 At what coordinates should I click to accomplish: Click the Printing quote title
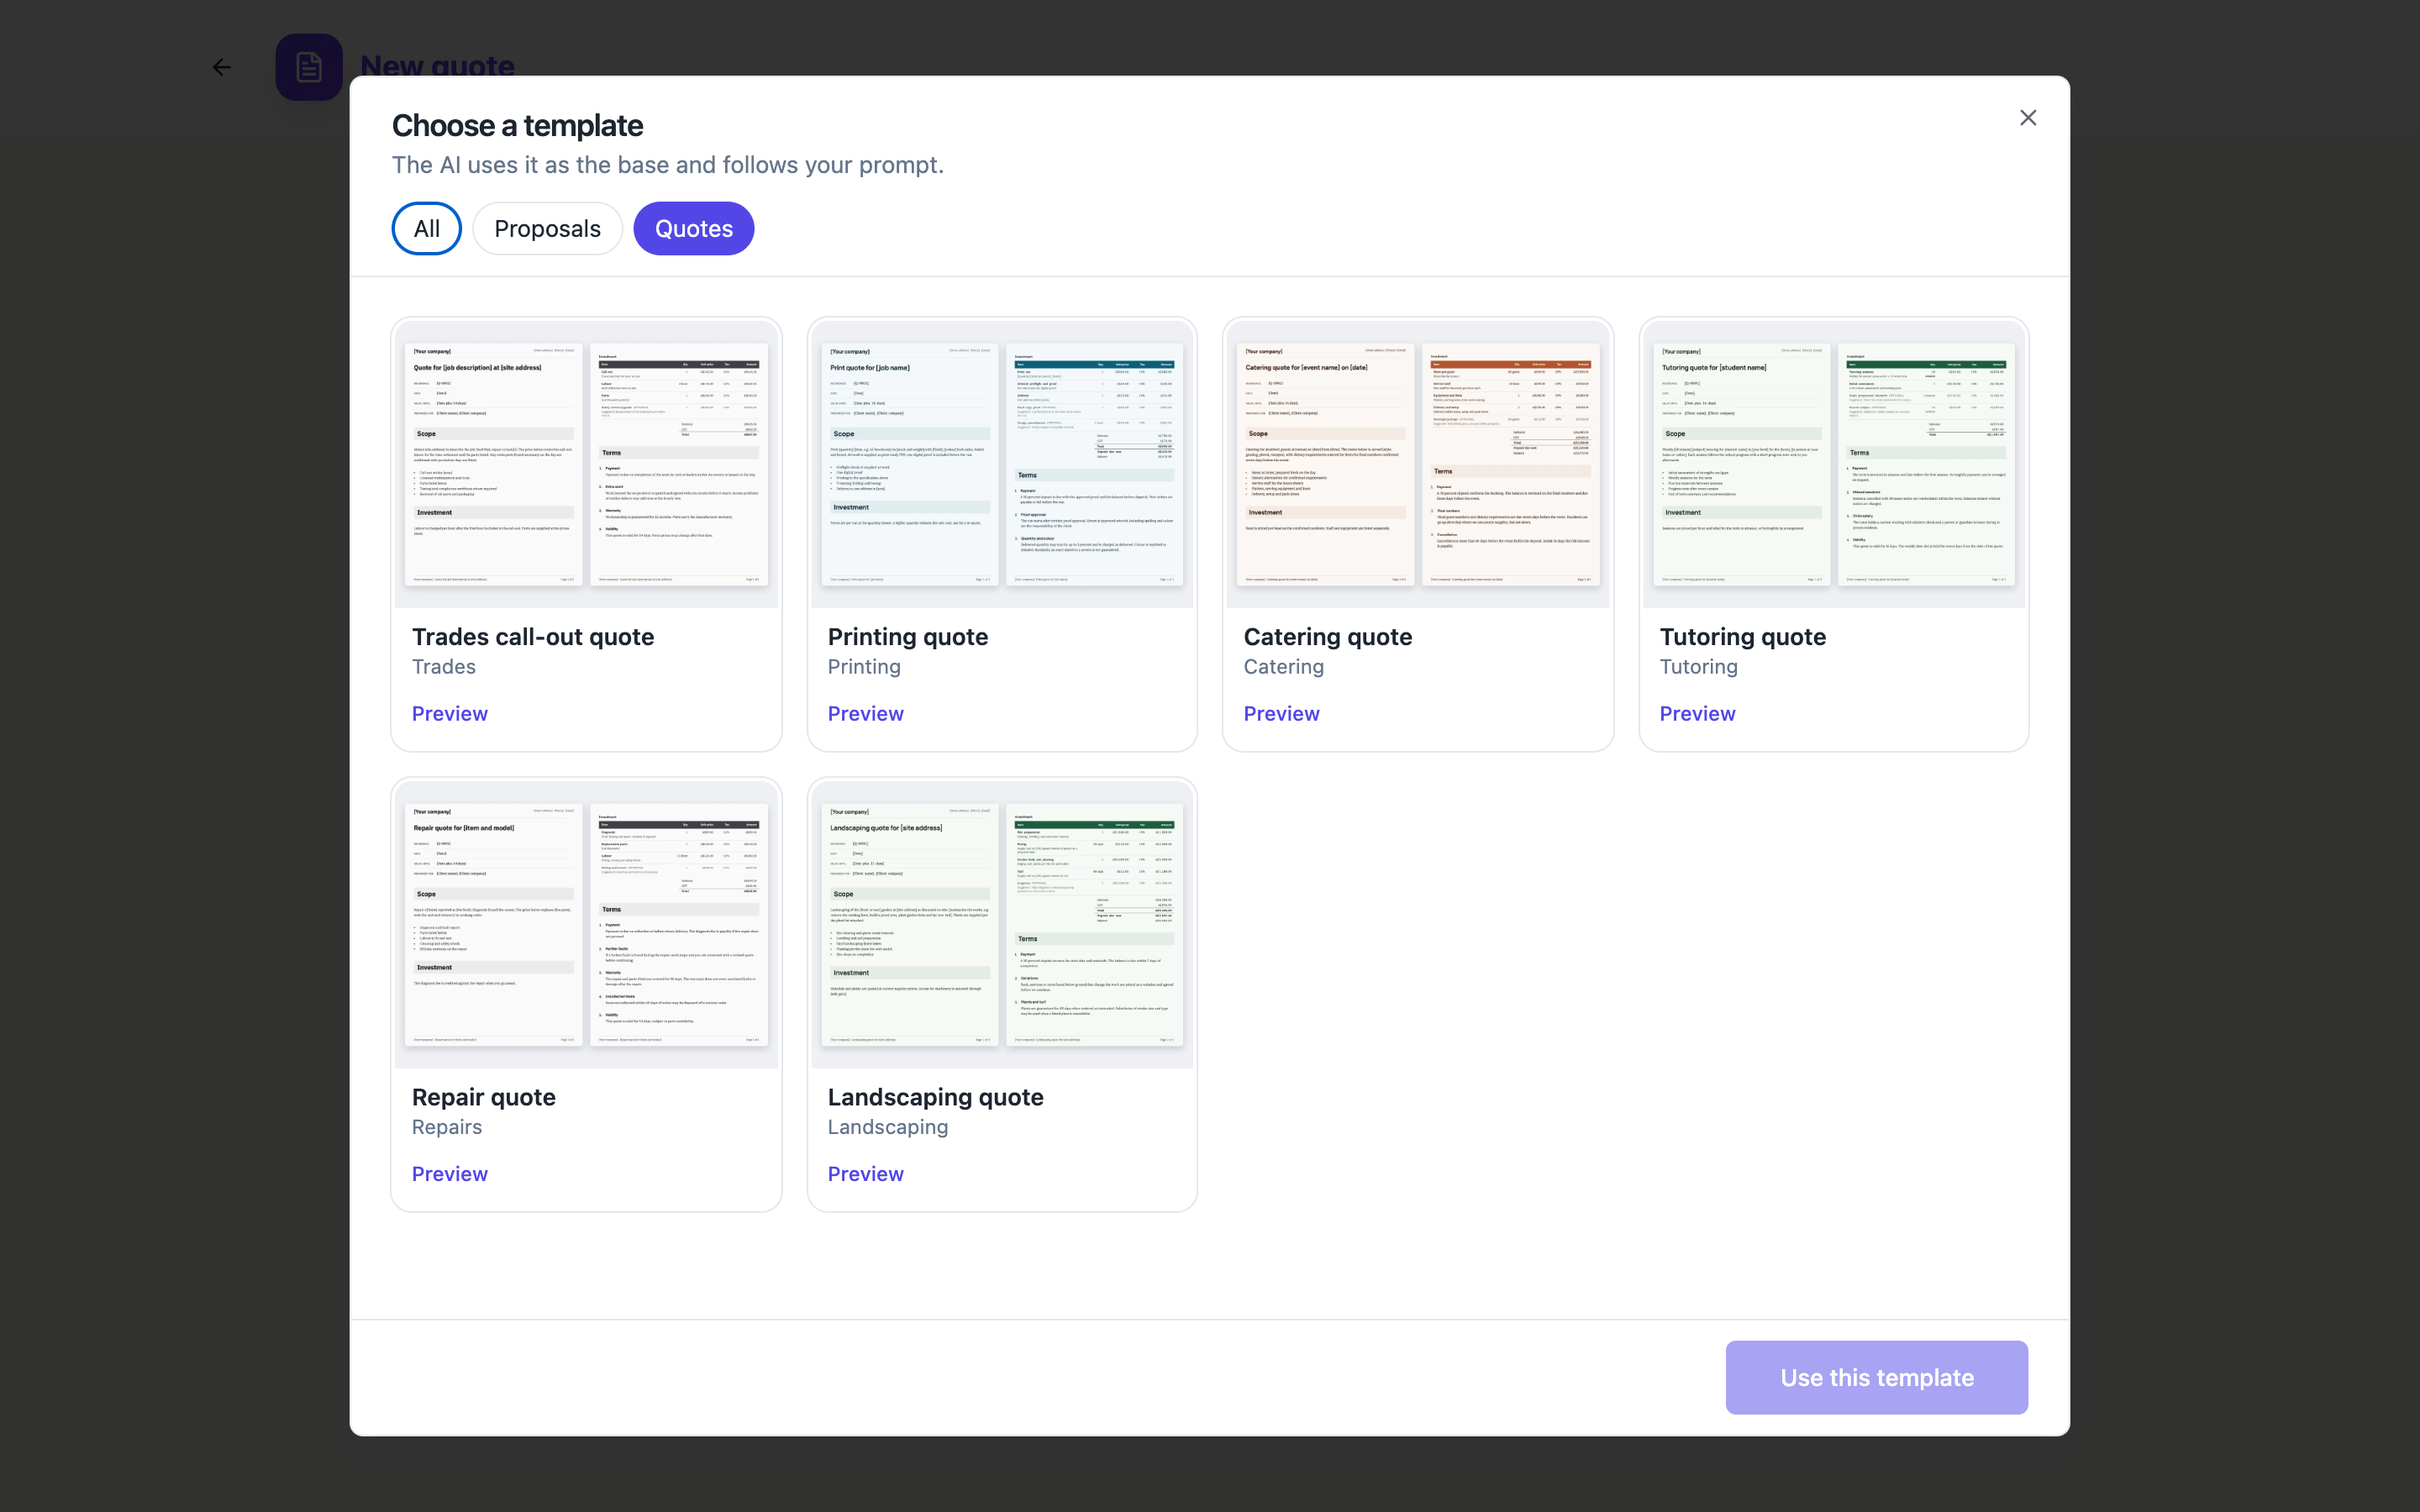(908, 637)
